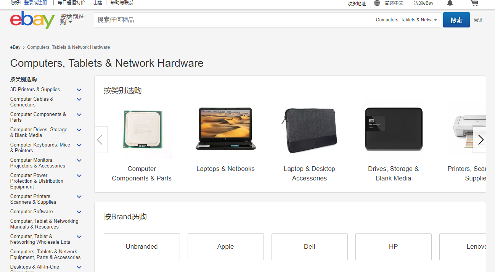495x272 pixels.
Task: Expand Computer Components & Parts sidebar chevron
Action: (79, 115)
